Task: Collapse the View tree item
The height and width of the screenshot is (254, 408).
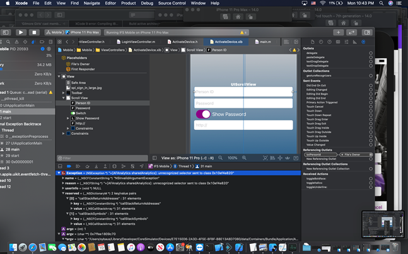Action: [59, 76]
